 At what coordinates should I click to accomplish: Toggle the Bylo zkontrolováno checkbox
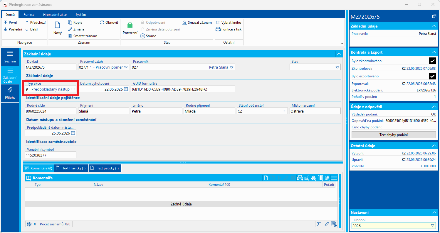coord(432,61)
